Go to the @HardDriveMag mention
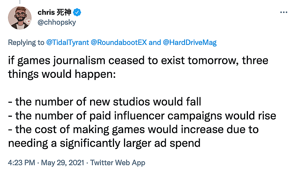The image size is (299, 172). pyautogui.click(x=190, y=43)
